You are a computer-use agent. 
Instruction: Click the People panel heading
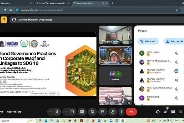pos(142,31)
